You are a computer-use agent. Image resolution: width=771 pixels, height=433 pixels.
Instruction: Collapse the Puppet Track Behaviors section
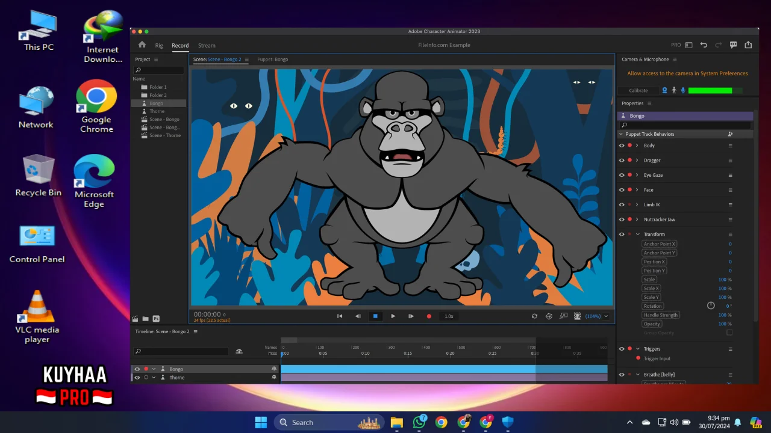click(621, 134)
